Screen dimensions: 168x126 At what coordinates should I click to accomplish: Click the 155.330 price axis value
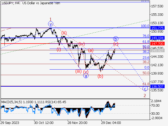coord(157,15)
